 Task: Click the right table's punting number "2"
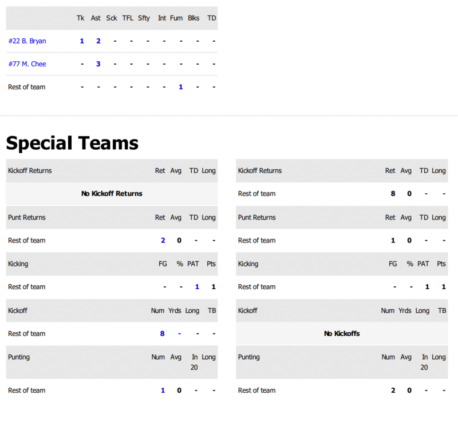point(393,391)
